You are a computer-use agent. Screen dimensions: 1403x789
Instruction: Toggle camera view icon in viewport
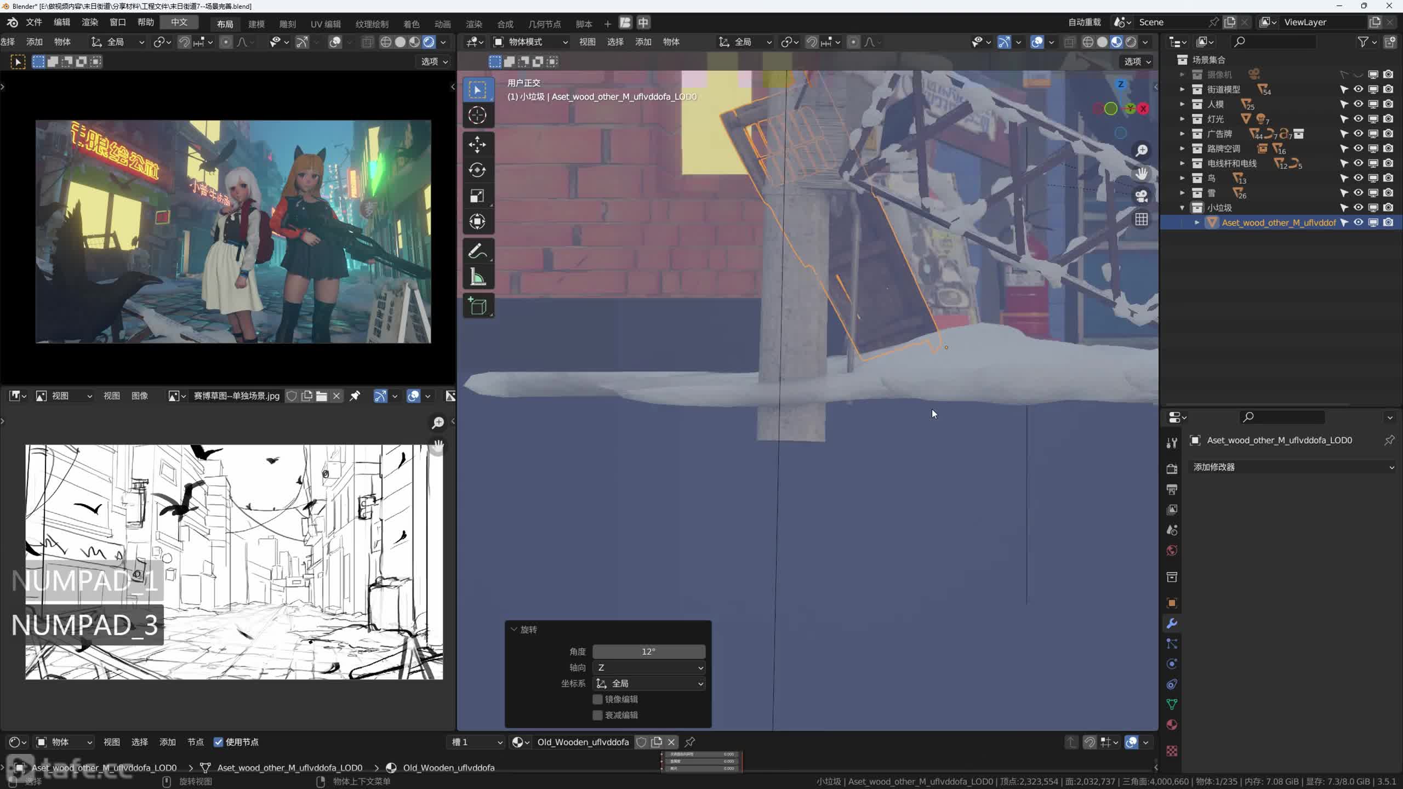1142,196
